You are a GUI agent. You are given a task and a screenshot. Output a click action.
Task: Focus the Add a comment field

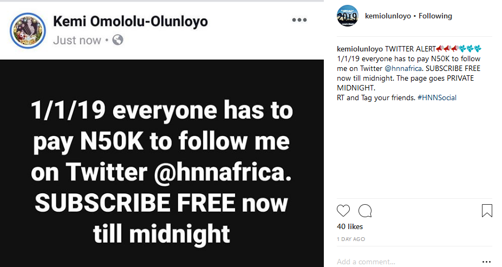point(401,262)
